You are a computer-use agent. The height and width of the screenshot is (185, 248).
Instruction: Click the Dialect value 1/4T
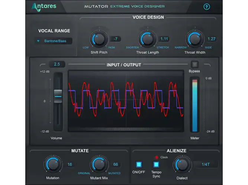[x=206, y=164]
